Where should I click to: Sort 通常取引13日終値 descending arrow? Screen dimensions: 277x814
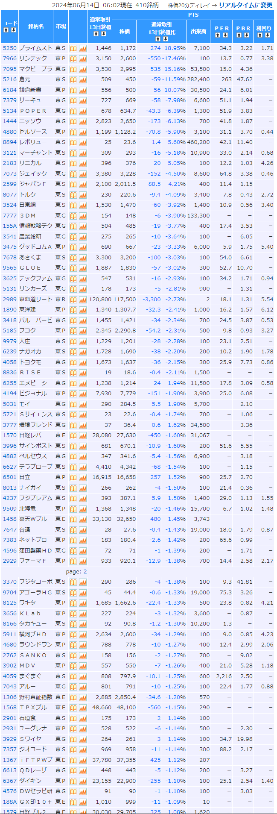coord(104,34)
